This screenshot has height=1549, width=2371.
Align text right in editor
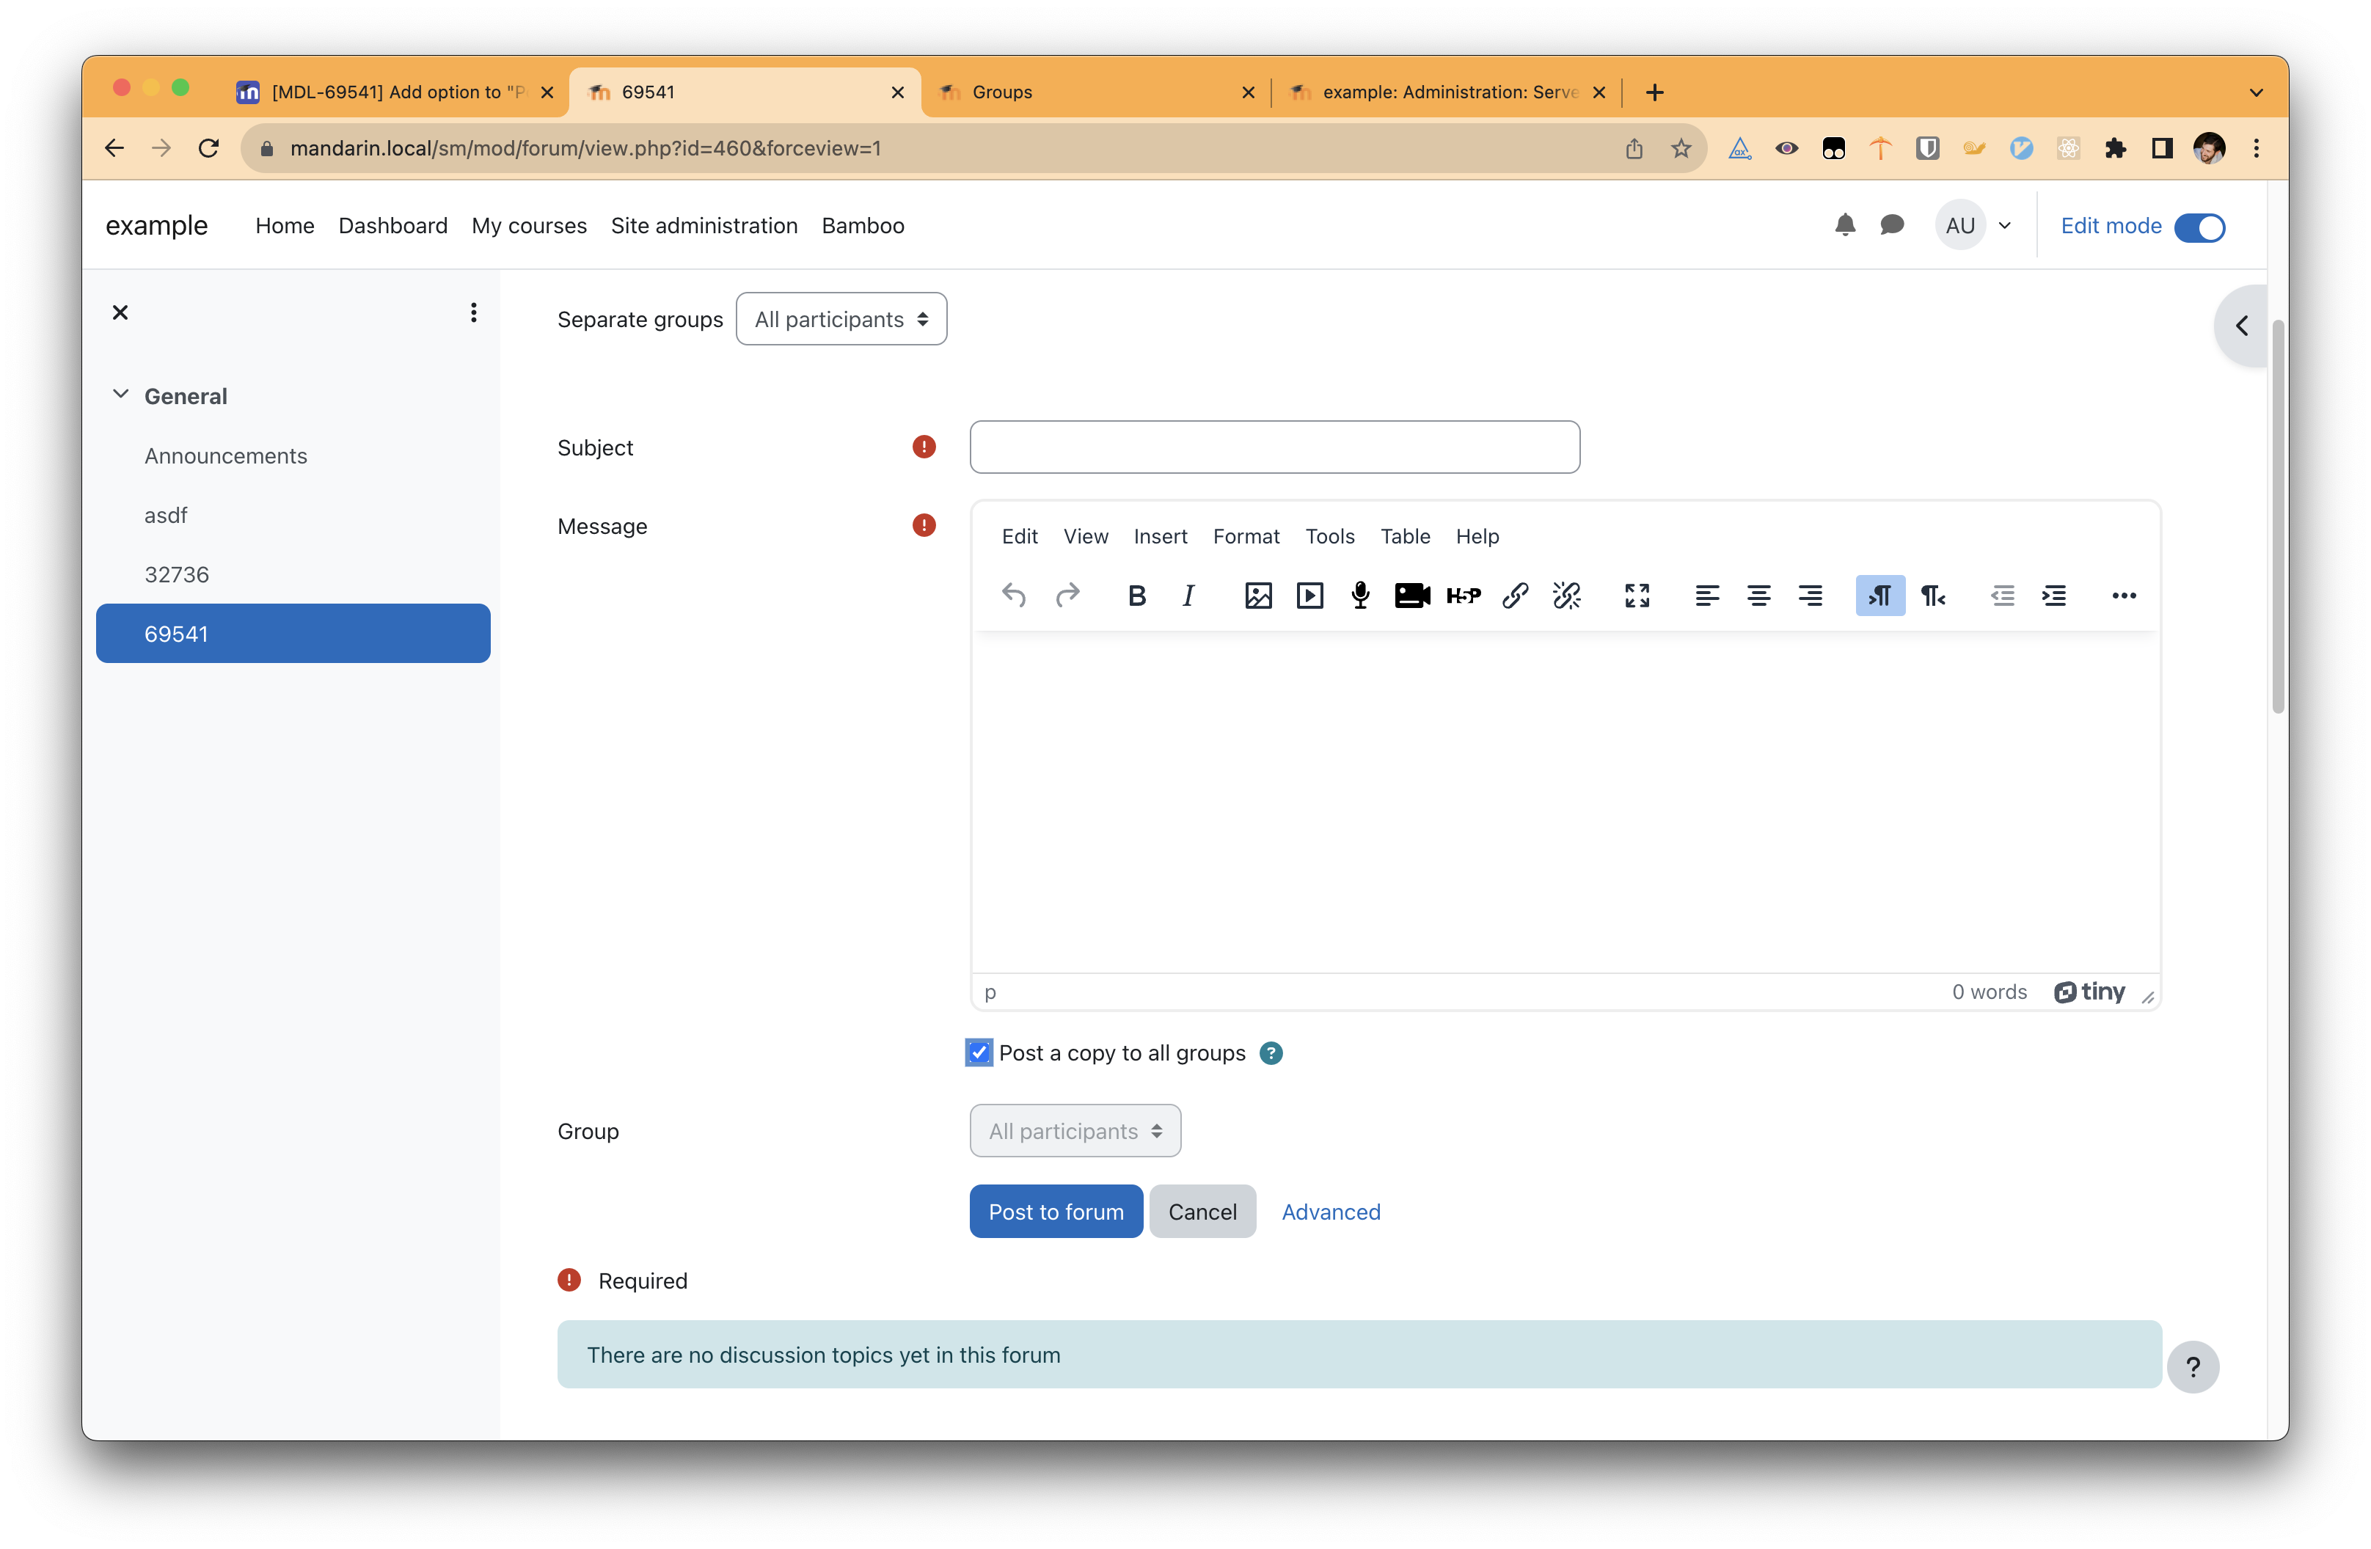pyautogui.click(x=1810, y=596)
